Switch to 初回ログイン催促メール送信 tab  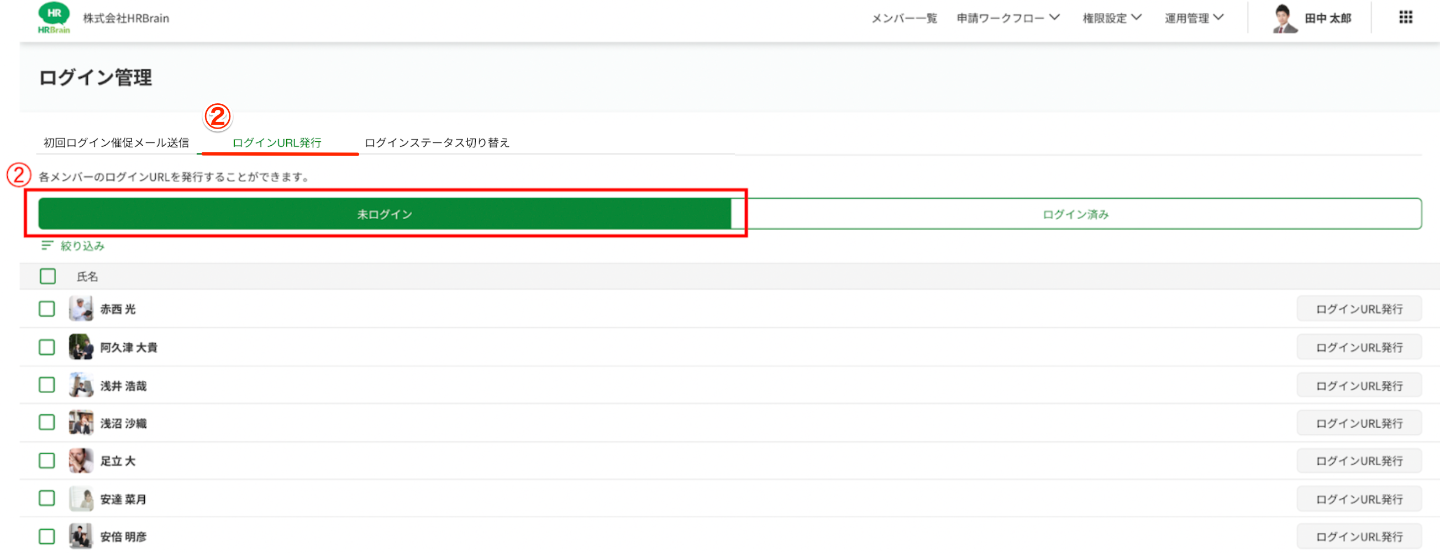[x=116, y=142]
